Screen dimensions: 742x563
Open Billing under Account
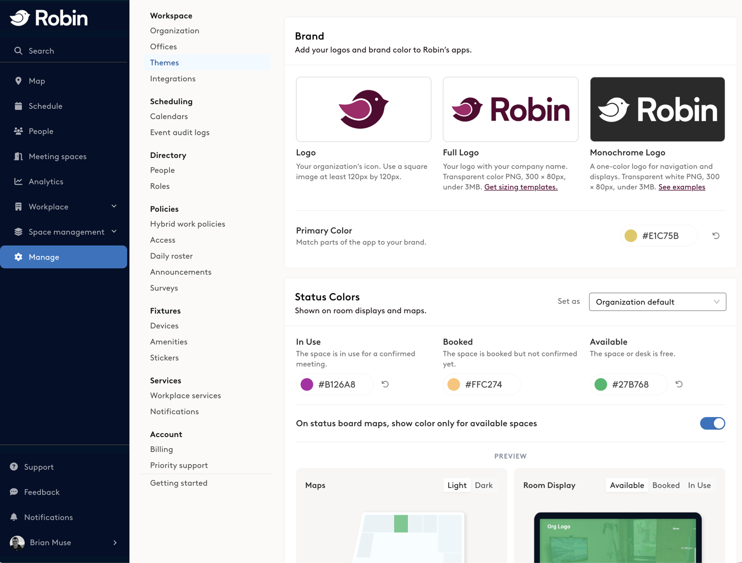click(x=161, y=449)
